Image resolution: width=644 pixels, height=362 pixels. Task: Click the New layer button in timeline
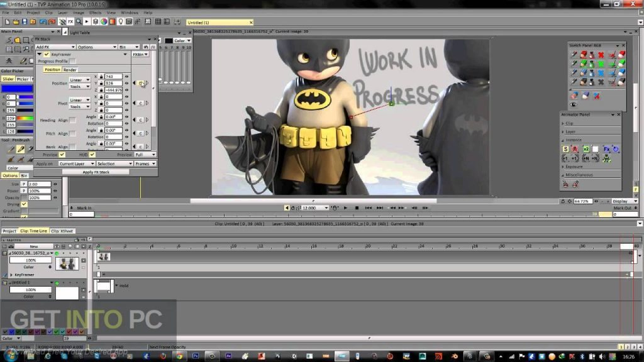point(33,246)
